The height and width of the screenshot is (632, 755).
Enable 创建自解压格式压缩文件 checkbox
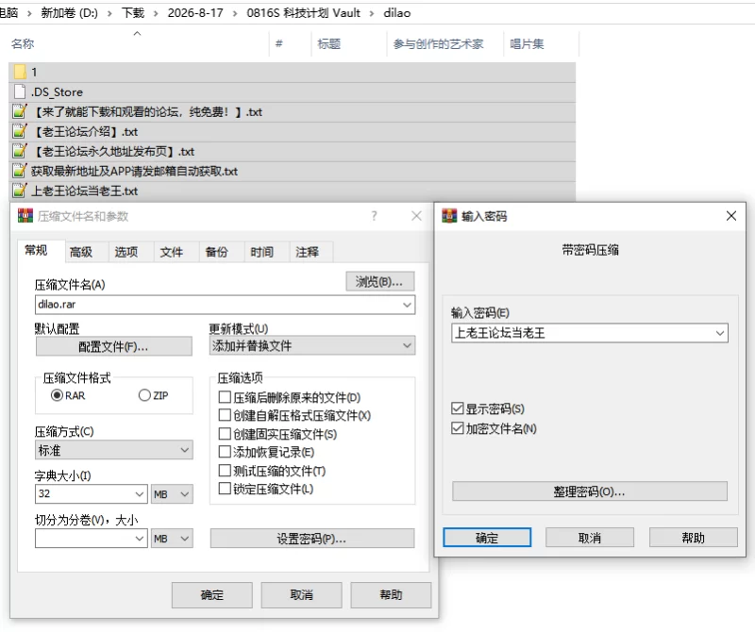pos(225,415)
